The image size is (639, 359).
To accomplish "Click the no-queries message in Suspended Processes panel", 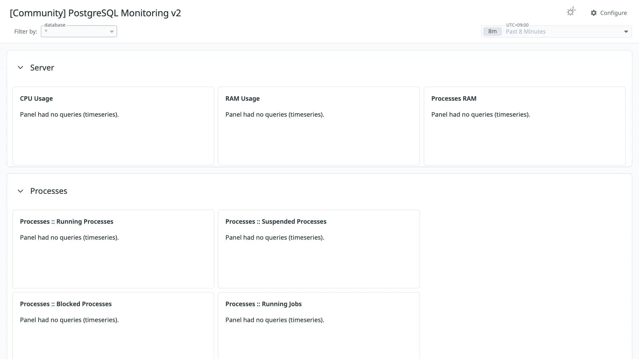I will pyautogui.click(x=275, y=238).
